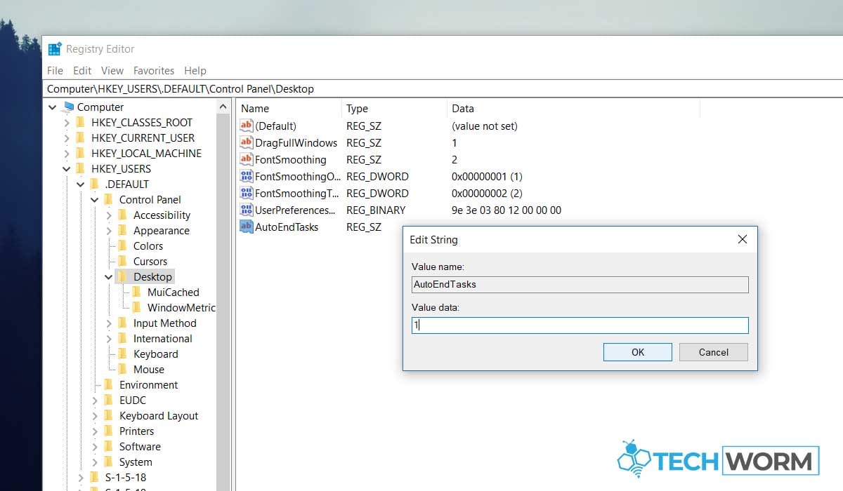The width and height of the screenshot is (843, 491).
Task: Open the Favorites menu
Action: pos(154,71)
